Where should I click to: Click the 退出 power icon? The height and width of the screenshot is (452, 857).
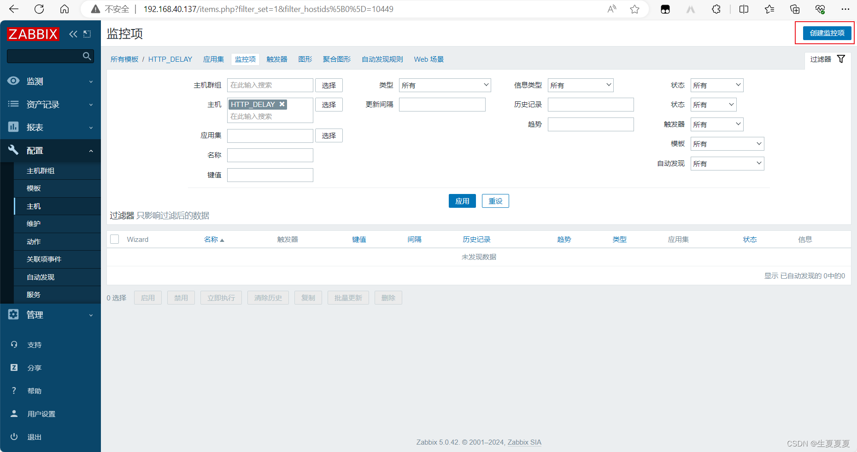tap(14, 436)
